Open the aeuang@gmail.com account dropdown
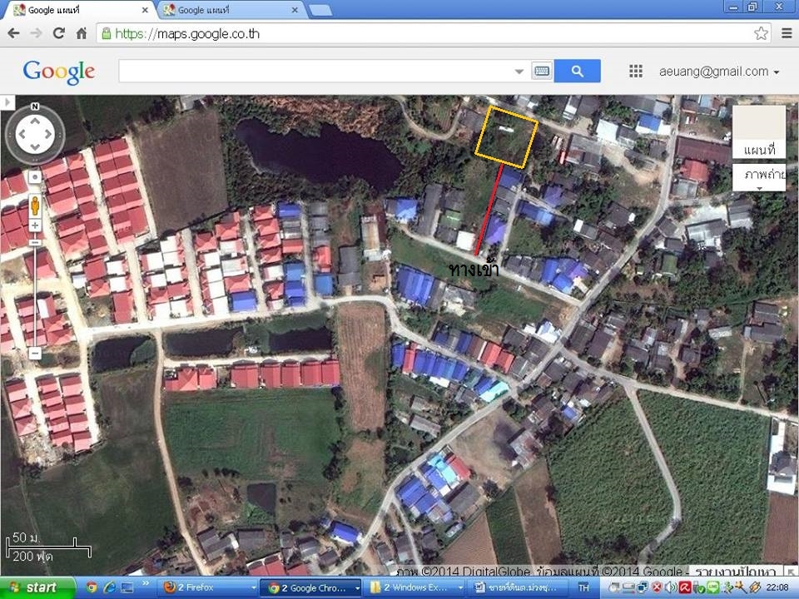 (x=719, y=72)
